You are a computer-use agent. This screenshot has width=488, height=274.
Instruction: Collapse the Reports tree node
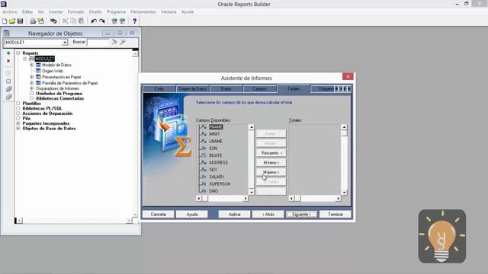(x=18, y=53)
